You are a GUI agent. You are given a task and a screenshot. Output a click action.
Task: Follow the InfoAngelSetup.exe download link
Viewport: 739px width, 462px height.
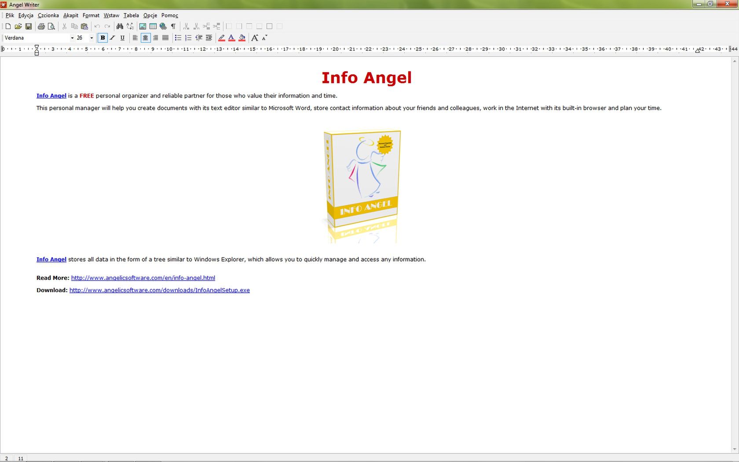(x=159, y=290)
